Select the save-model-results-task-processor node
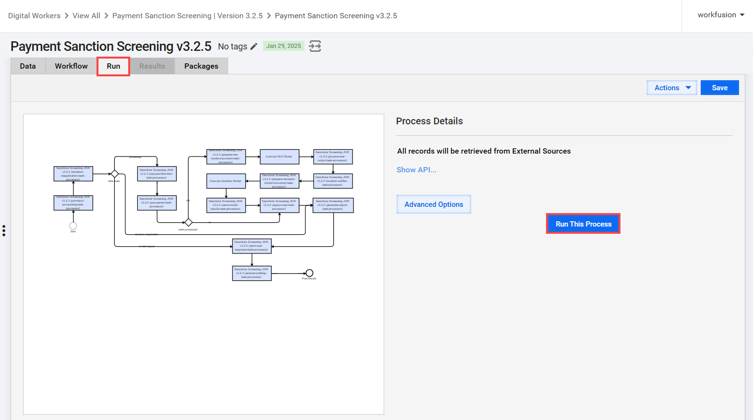 (x=226, y=205)
